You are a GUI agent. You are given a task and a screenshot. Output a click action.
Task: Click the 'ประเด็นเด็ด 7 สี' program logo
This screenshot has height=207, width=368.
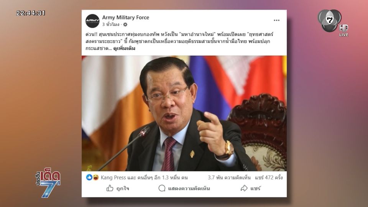pos(48,182)
